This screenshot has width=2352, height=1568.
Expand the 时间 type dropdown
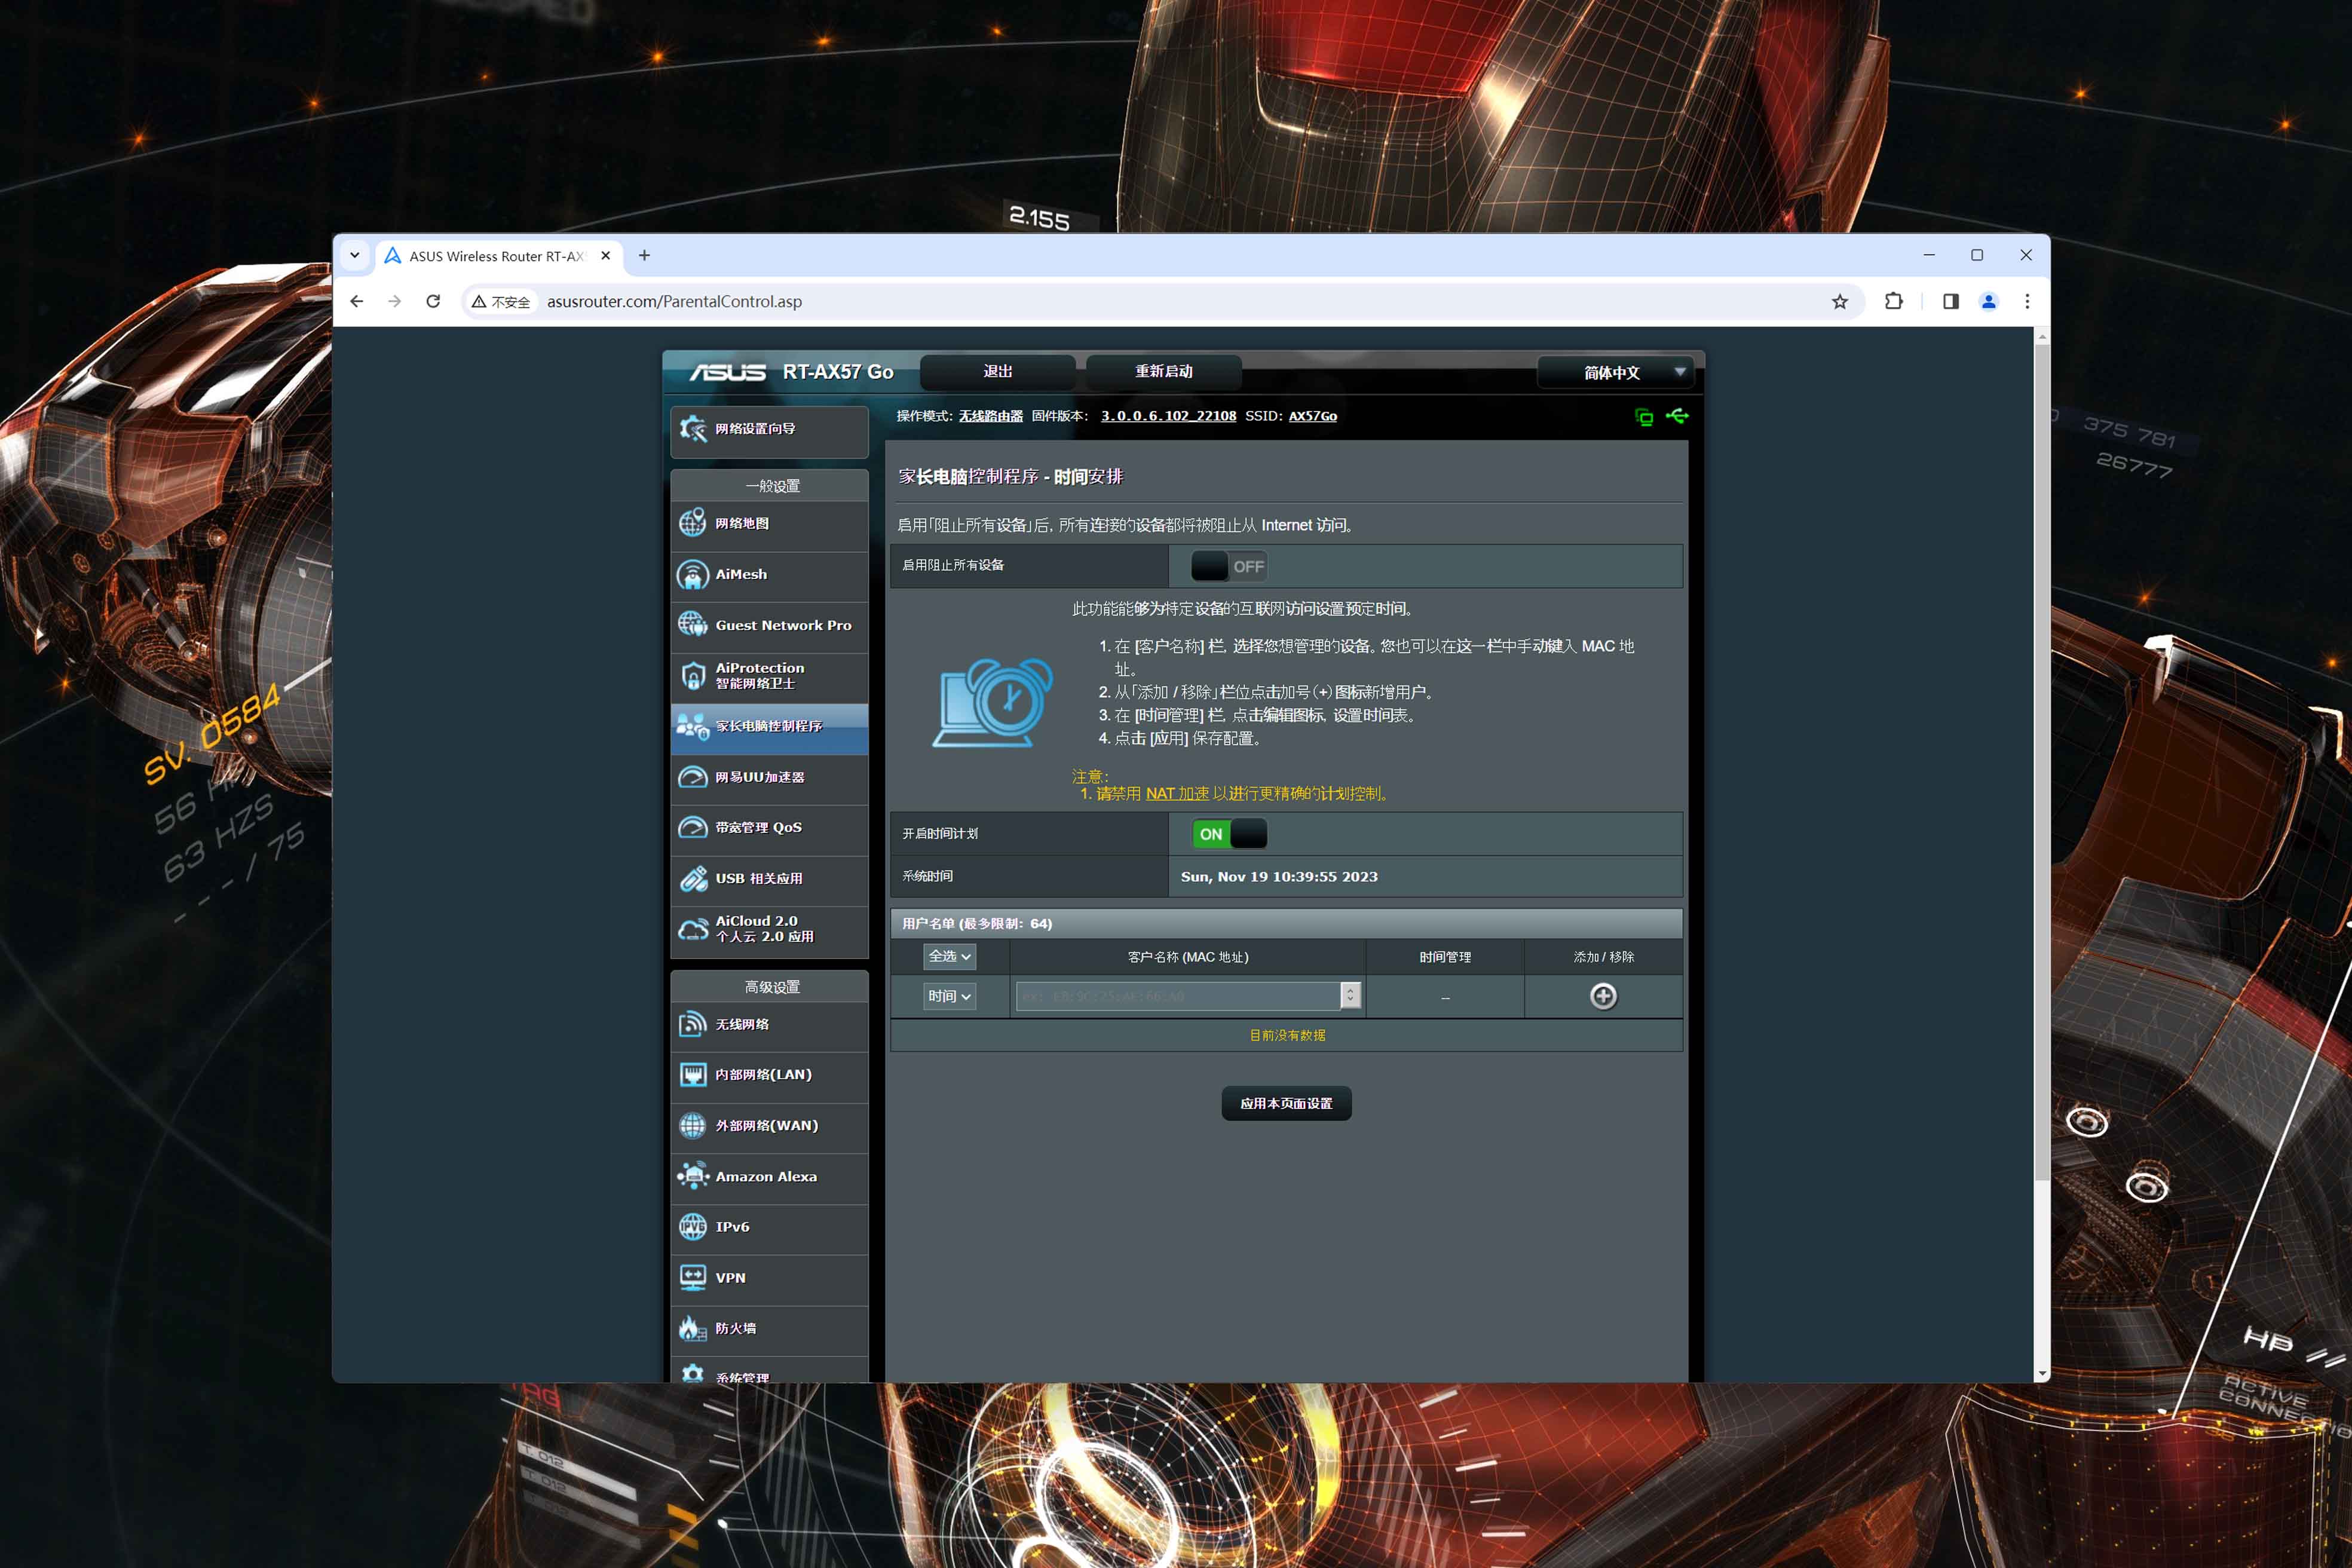[x=949, y=996]
